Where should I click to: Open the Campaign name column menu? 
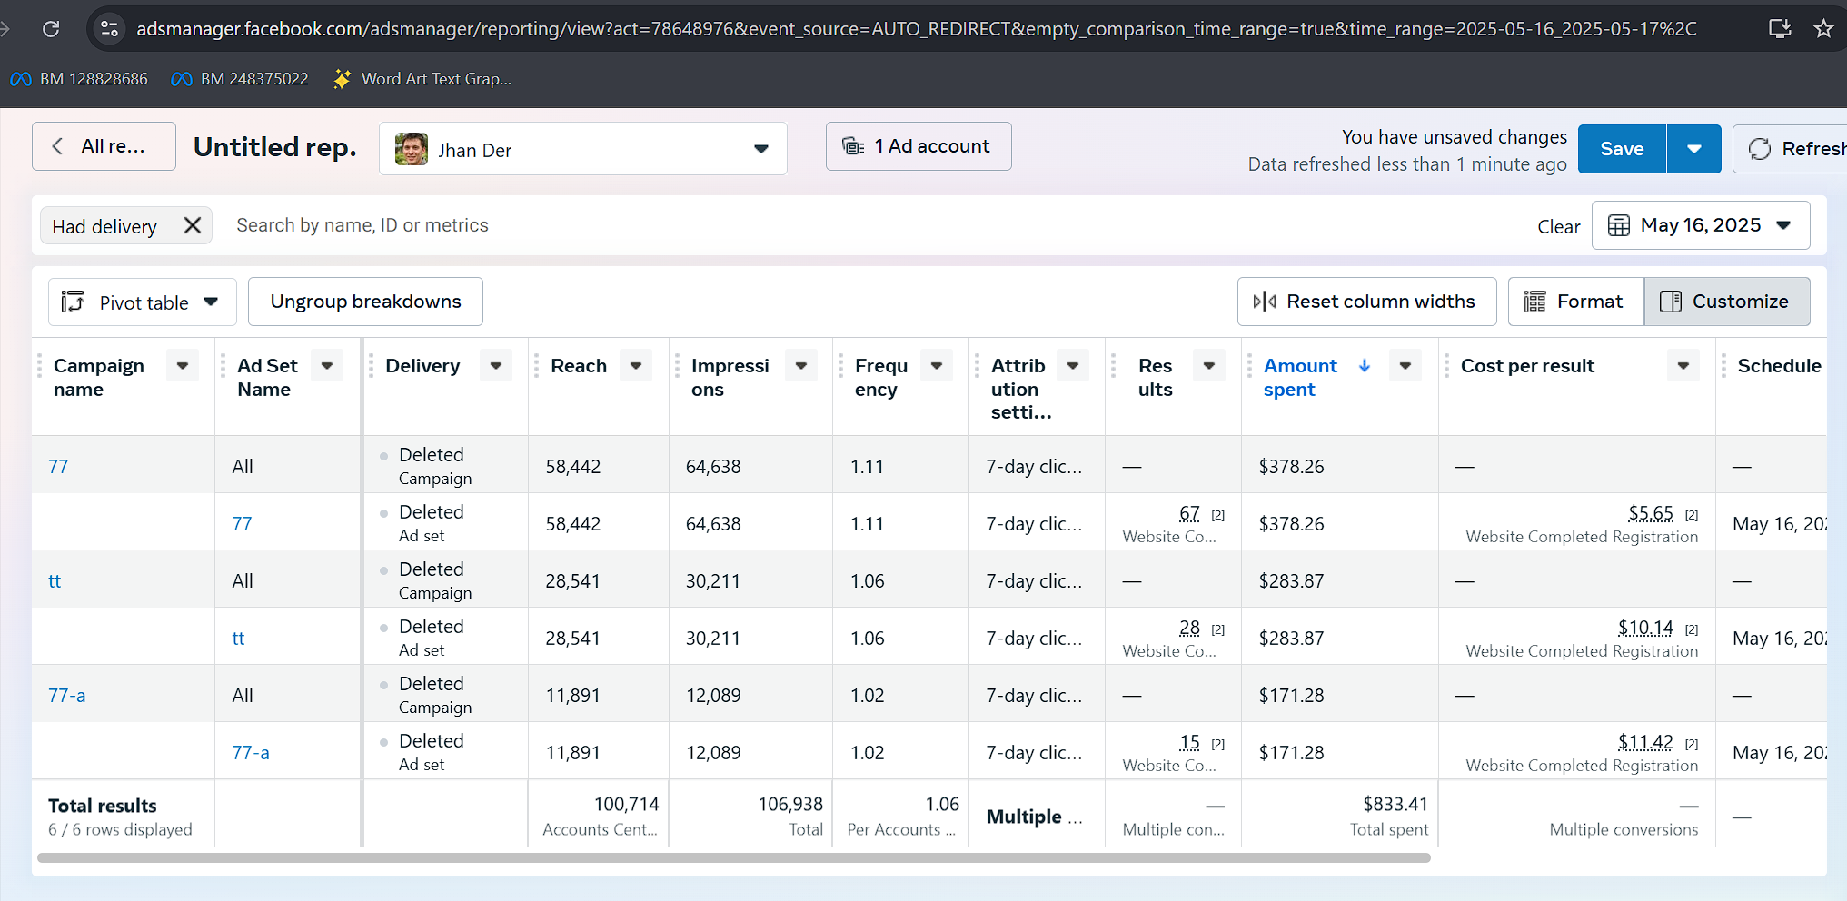(x=183, y=366)
